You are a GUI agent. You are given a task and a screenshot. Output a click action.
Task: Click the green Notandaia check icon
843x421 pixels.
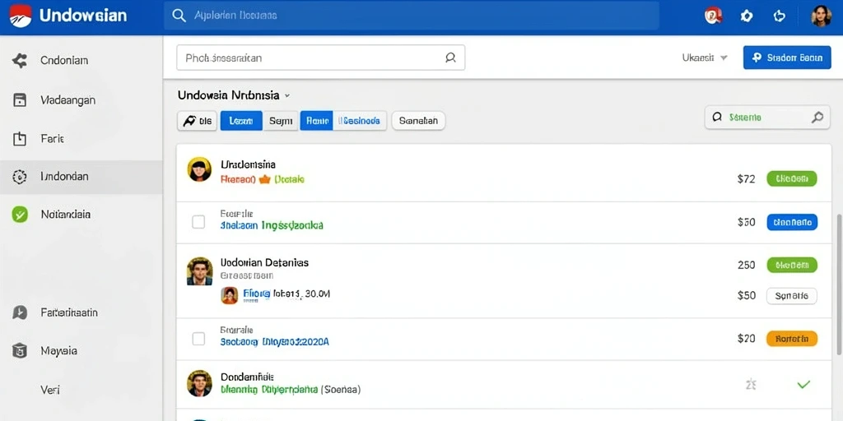coord(20,215)
